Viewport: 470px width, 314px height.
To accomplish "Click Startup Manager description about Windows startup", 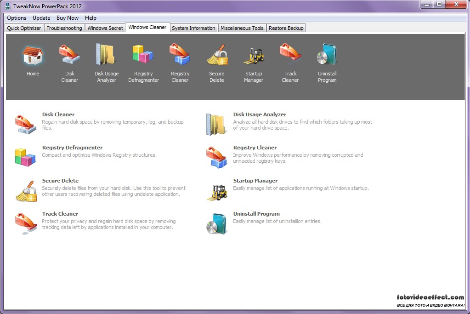I will tap(301, 188).
